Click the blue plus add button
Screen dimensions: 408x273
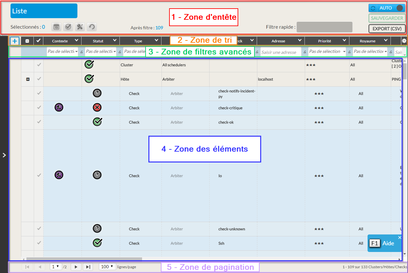(x=15, y=41)
